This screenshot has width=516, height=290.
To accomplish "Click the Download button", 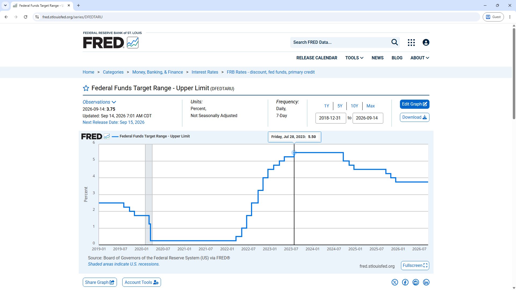I will 414,117.
